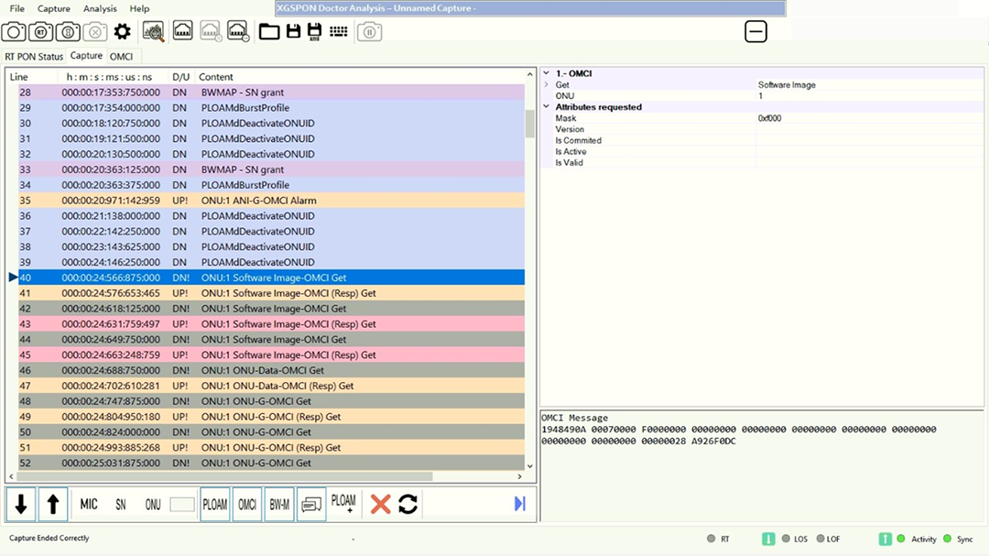989x556 pixels.
Task: Collapse the 'Attributes requested' section
Action: point(547,107)
